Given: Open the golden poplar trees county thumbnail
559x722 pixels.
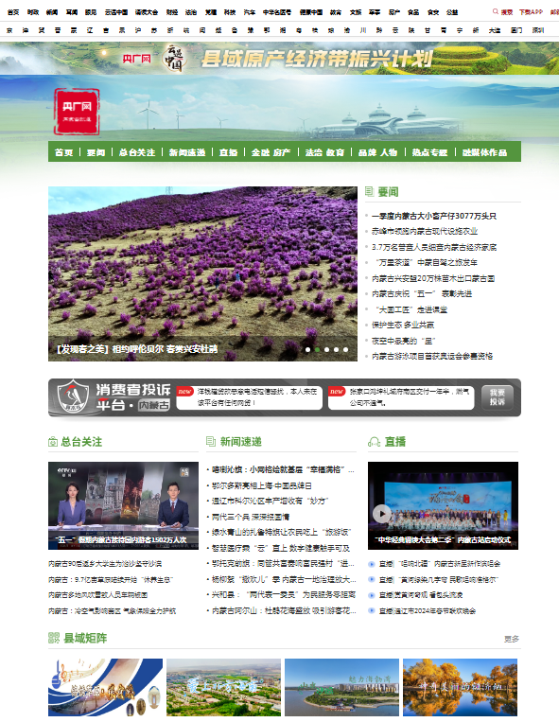Looking at the screenshot, I should point(460,687).
